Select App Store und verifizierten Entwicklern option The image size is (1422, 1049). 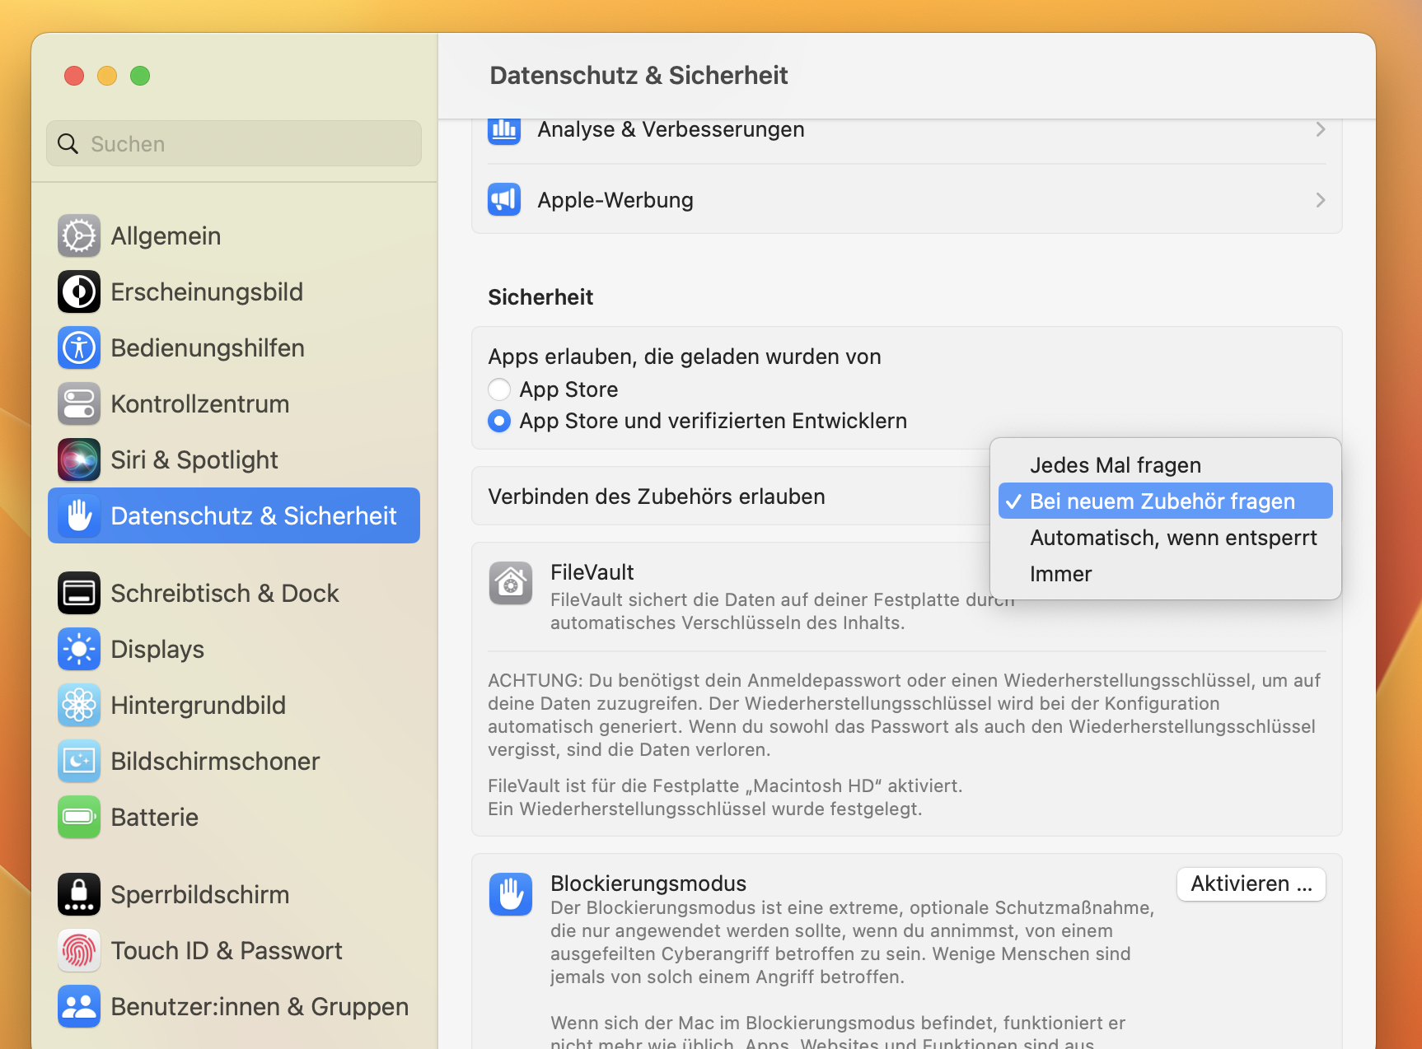pyautogui.click(x=499, y=421)
